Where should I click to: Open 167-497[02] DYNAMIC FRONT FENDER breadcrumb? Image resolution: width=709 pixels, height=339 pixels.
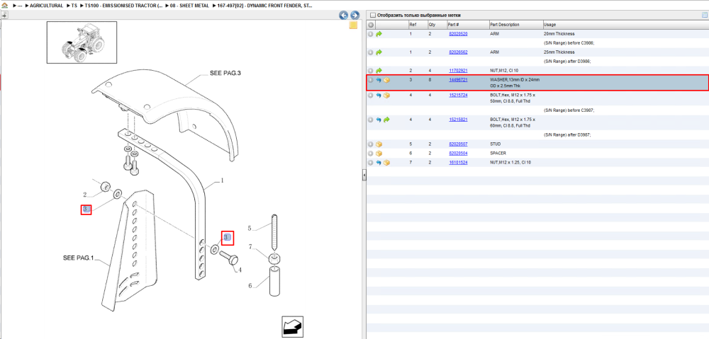[265, 6]
